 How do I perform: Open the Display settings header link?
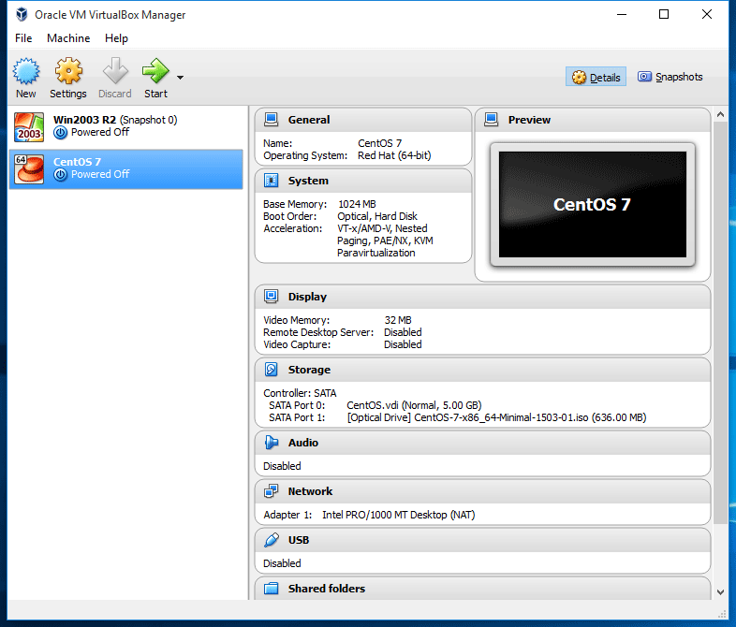coord(307,297)
